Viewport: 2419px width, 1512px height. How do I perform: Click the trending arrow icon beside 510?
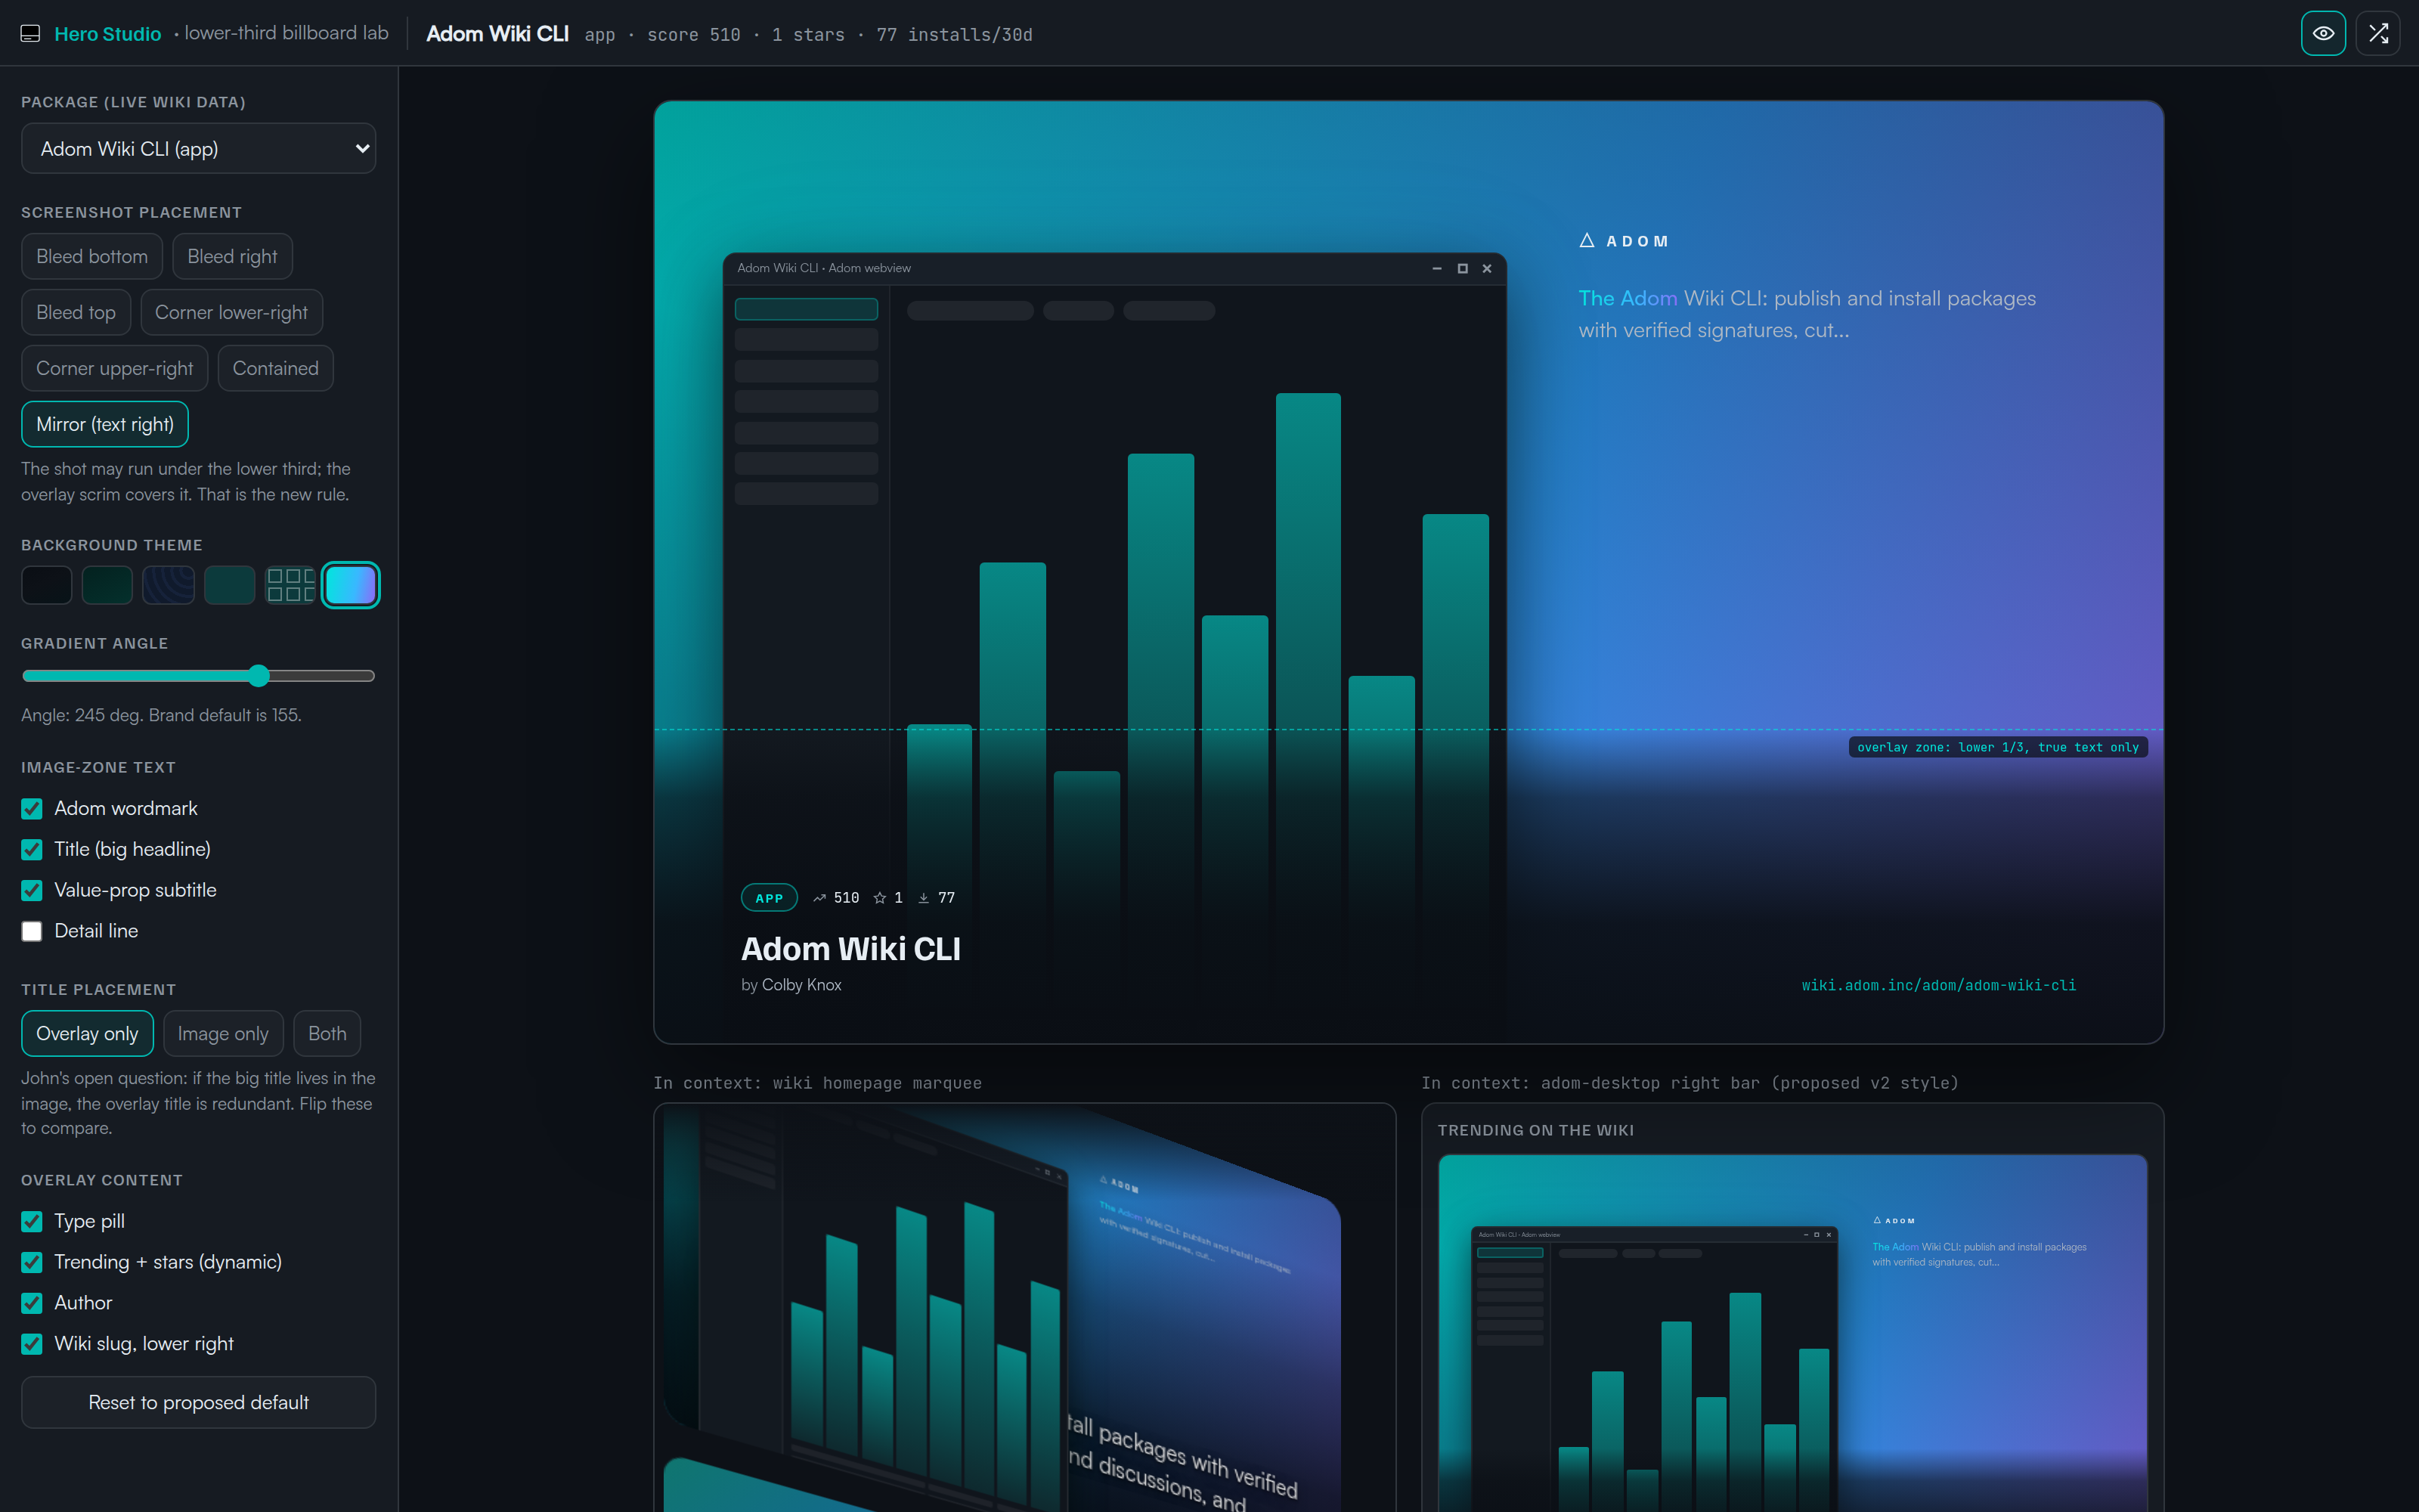click(x=819, y=898)
